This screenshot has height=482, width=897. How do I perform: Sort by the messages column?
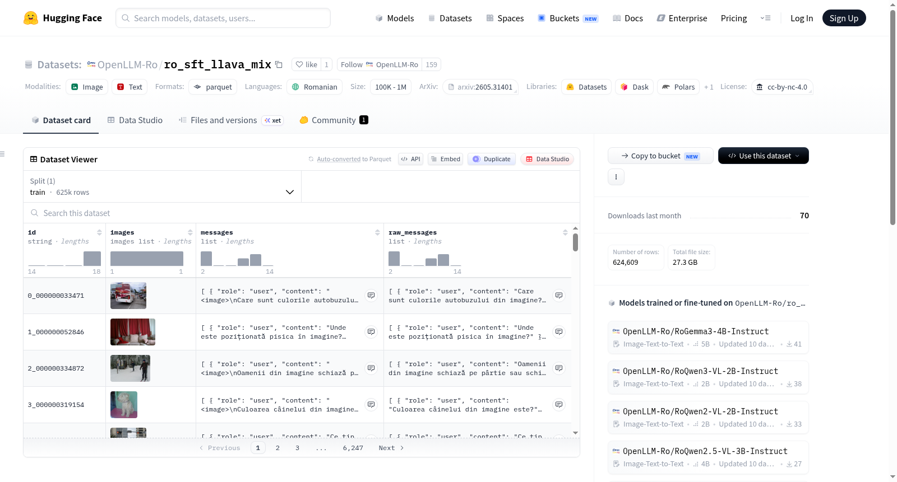coord(377,232)
